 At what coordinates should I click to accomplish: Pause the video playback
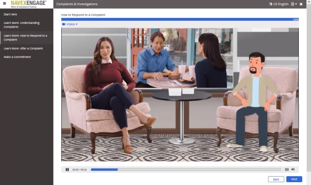click(x=67, y=169)
